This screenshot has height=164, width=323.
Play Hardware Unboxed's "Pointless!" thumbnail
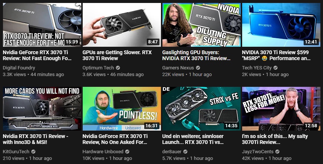pyautogui.click(x=122, y=109)
